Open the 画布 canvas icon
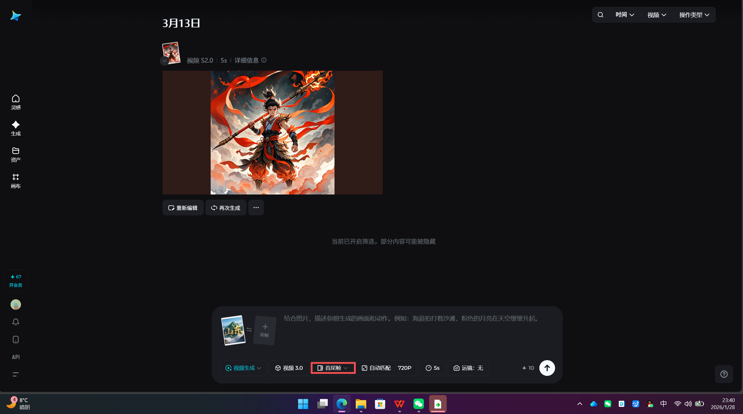This screenshot has width=743, height=414. tap(16, 181)
